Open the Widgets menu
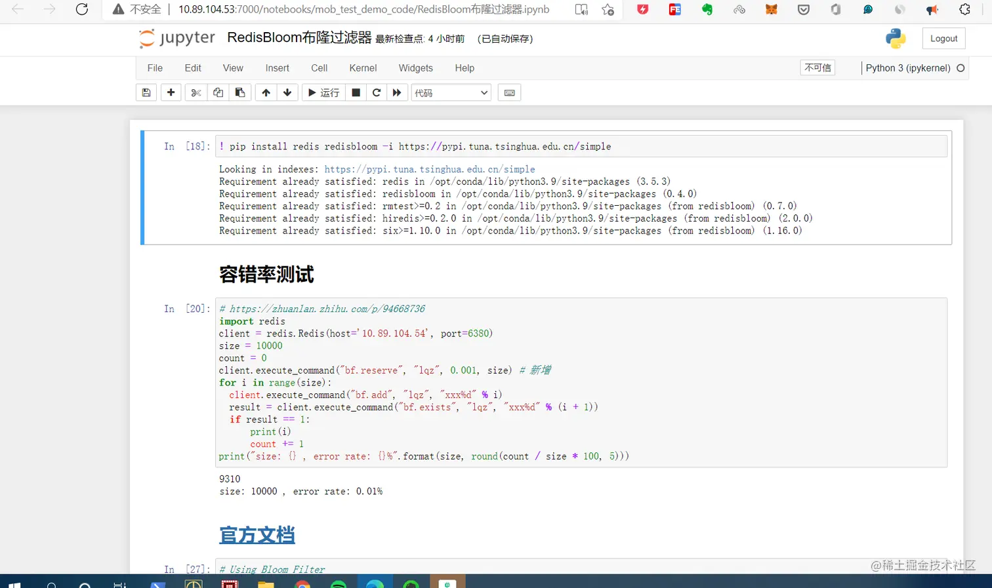Image resolution: width=992 pixels, height=588 pixels. pos(415,68)
